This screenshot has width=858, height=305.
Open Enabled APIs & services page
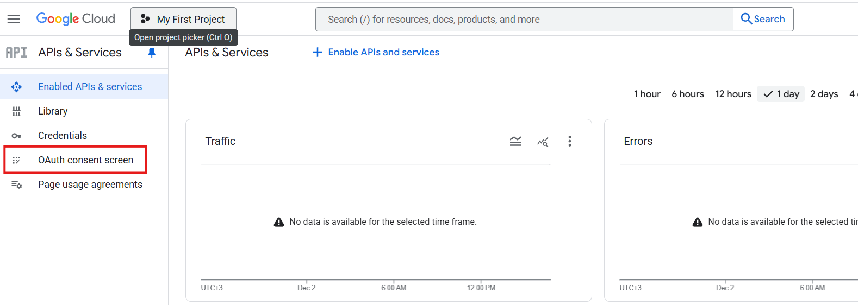click(90, 87)
